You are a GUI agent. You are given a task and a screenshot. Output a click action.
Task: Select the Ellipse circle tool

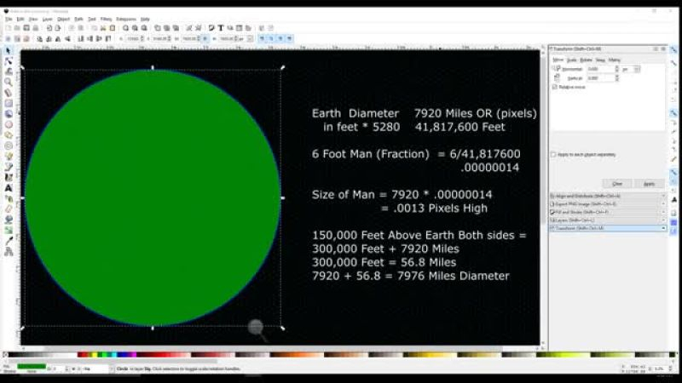tap(9, 124)
